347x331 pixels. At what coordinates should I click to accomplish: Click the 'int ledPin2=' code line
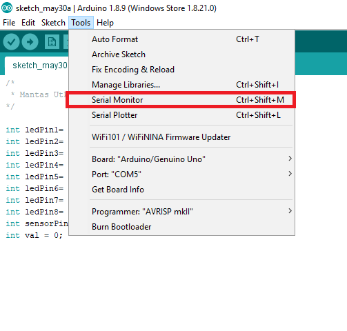click(x=34, y=141)
